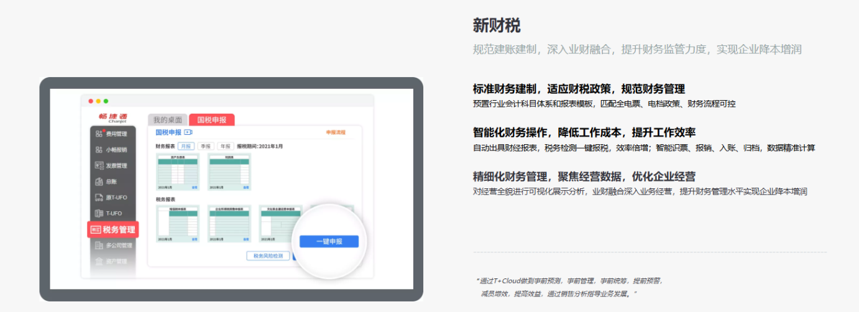Click the video icon beside 国税申报 heading
This screenshot has width=859, height=312.
188,132
